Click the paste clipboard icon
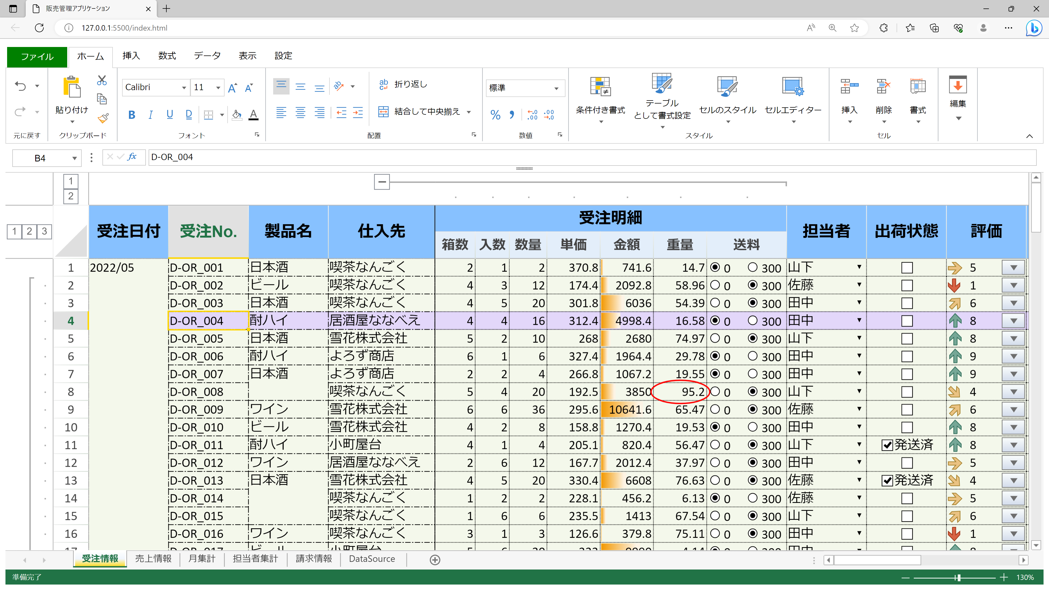 72,87
